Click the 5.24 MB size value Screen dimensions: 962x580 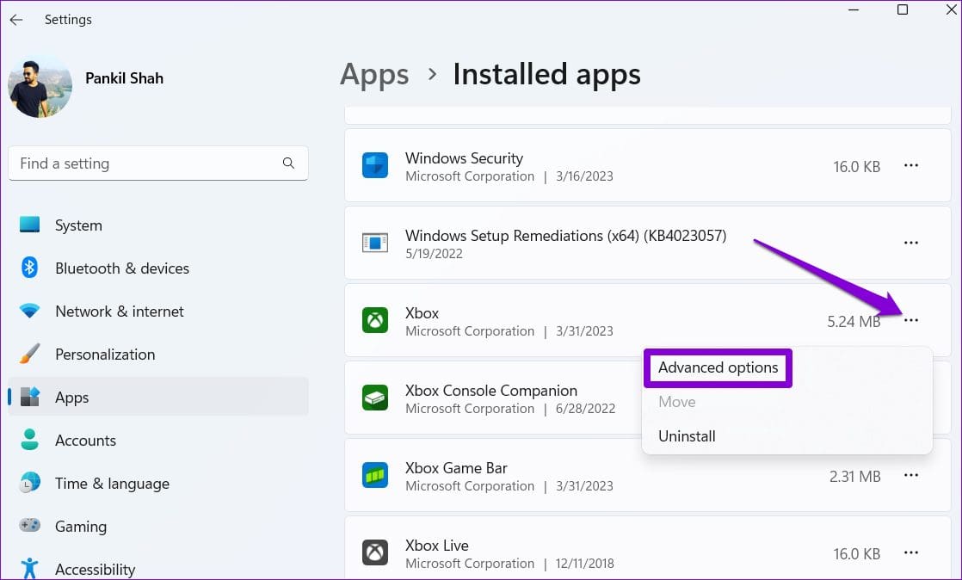[854, 322]
